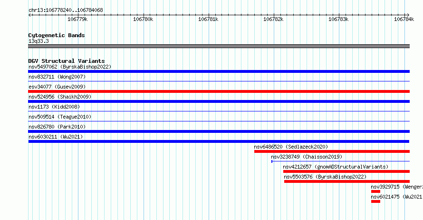Select the gray 13q33.3 cytogenetic band bar
Image resolution: width=423 pixels, height=220 pixels.
pyautogui.click(x=219, y=46)
